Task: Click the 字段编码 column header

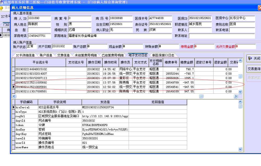Action: [x=26, y=102]
